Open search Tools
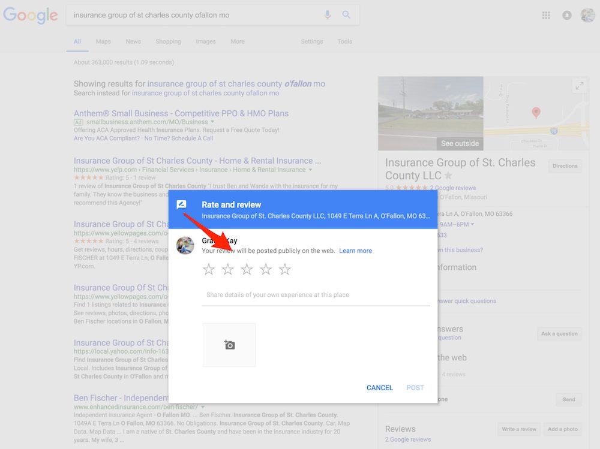 (344, 41)
